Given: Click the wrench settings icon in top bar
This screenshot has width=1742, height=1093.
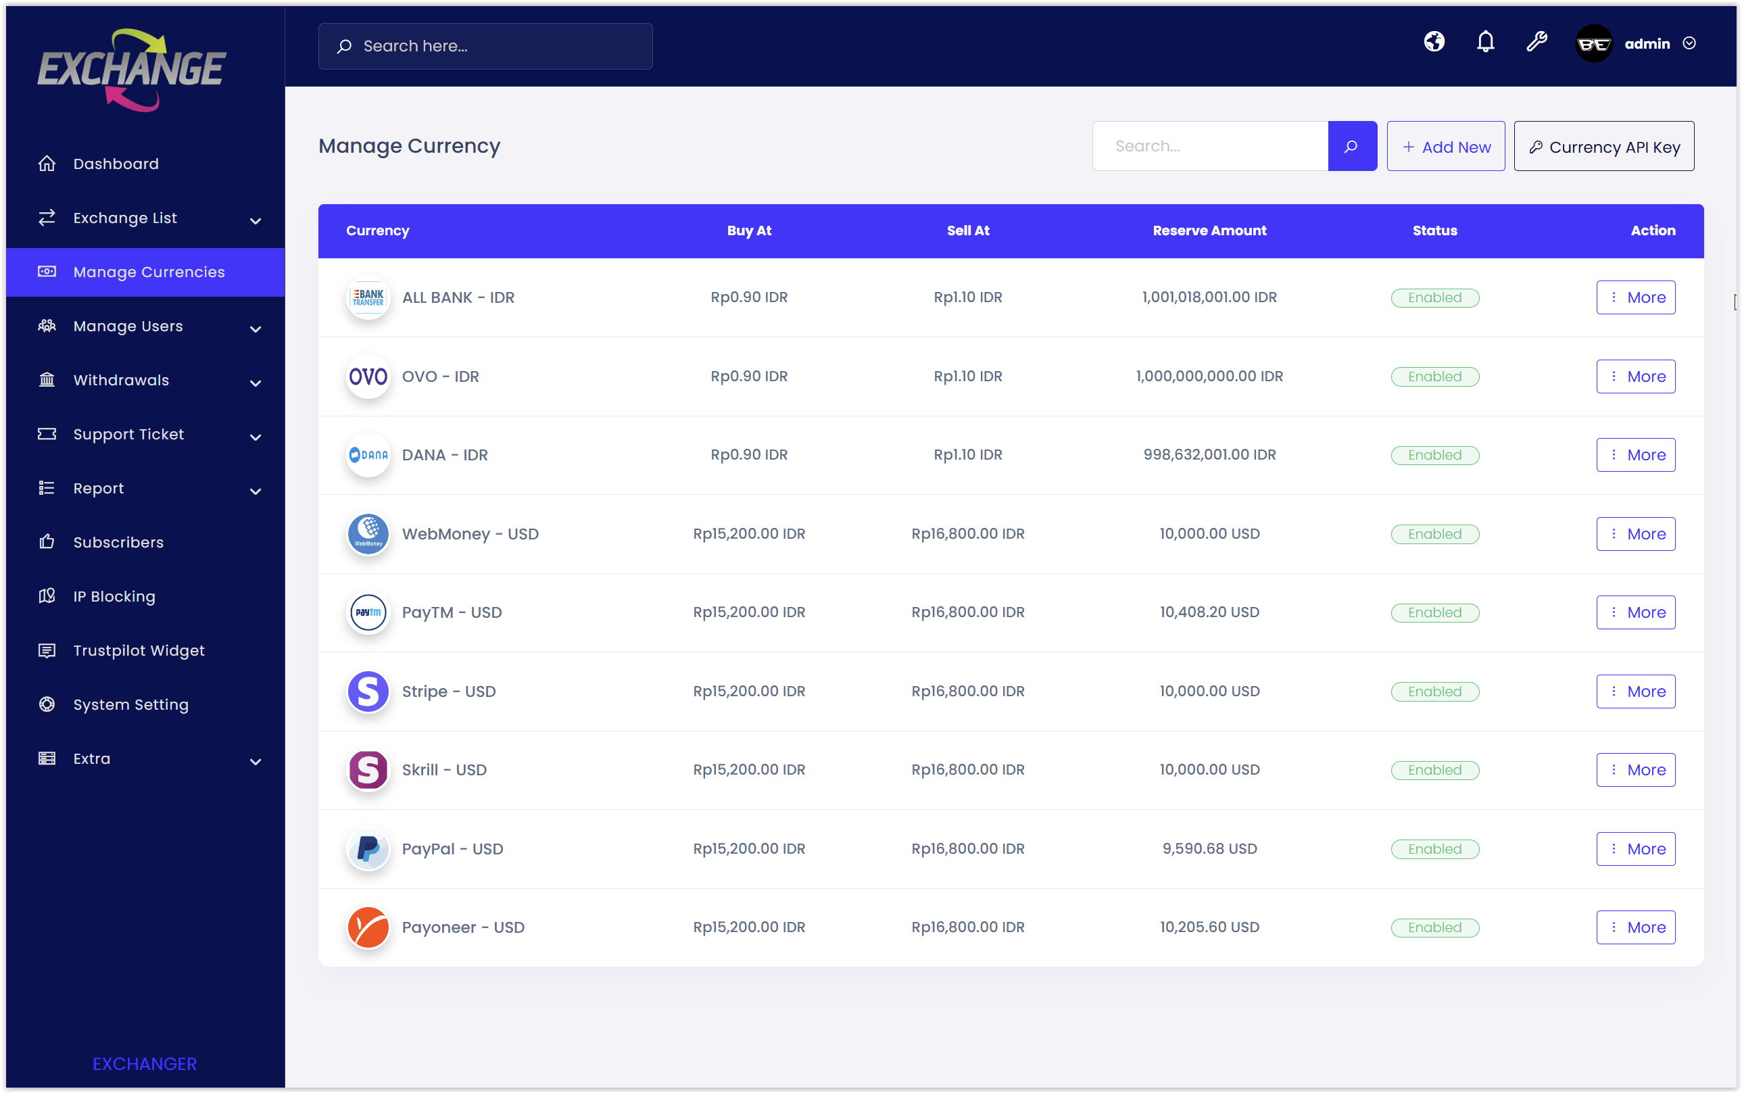Looking at the screenshot, I should coord(1537,42).
